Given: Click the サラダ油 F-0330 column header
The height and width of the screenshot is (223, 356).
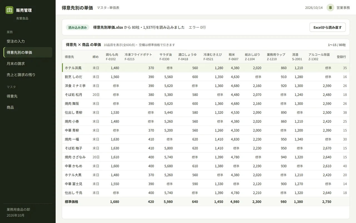Looking at the screenshot, I should point(166,57).
